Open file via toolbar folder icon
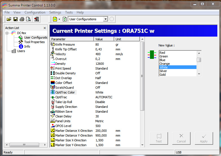This screenshot has width=221, height=156. pyautogui.click(x=9, y=19)
